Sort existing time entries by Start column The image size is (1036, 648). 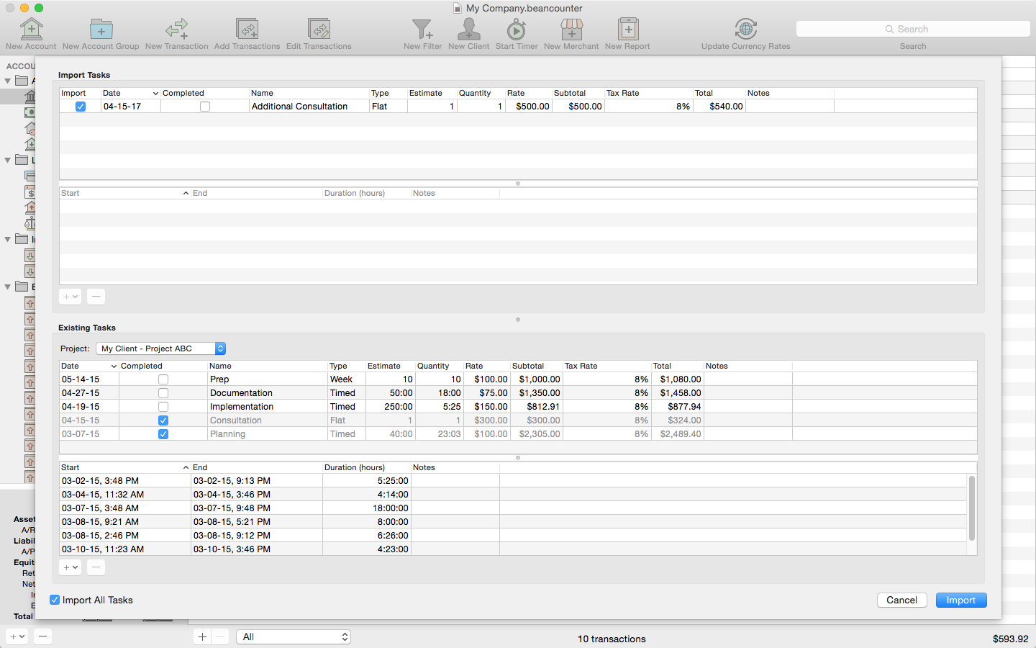click(124, 467)
